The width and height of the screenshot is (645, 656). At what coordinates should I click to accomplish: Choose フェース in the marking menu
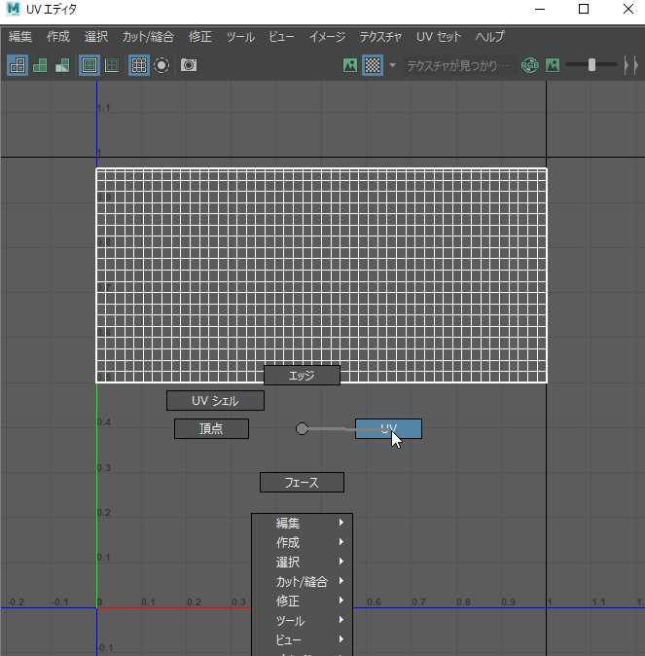coord(302,483)
